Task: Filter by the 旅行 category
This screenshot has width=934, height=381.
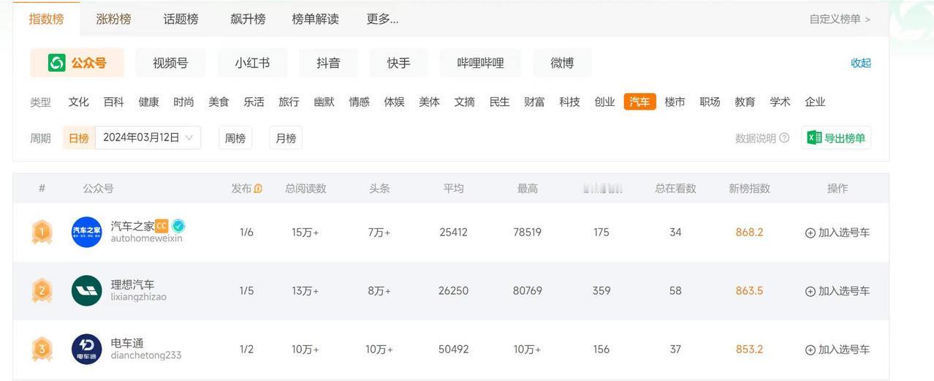Action: point(289,102)
